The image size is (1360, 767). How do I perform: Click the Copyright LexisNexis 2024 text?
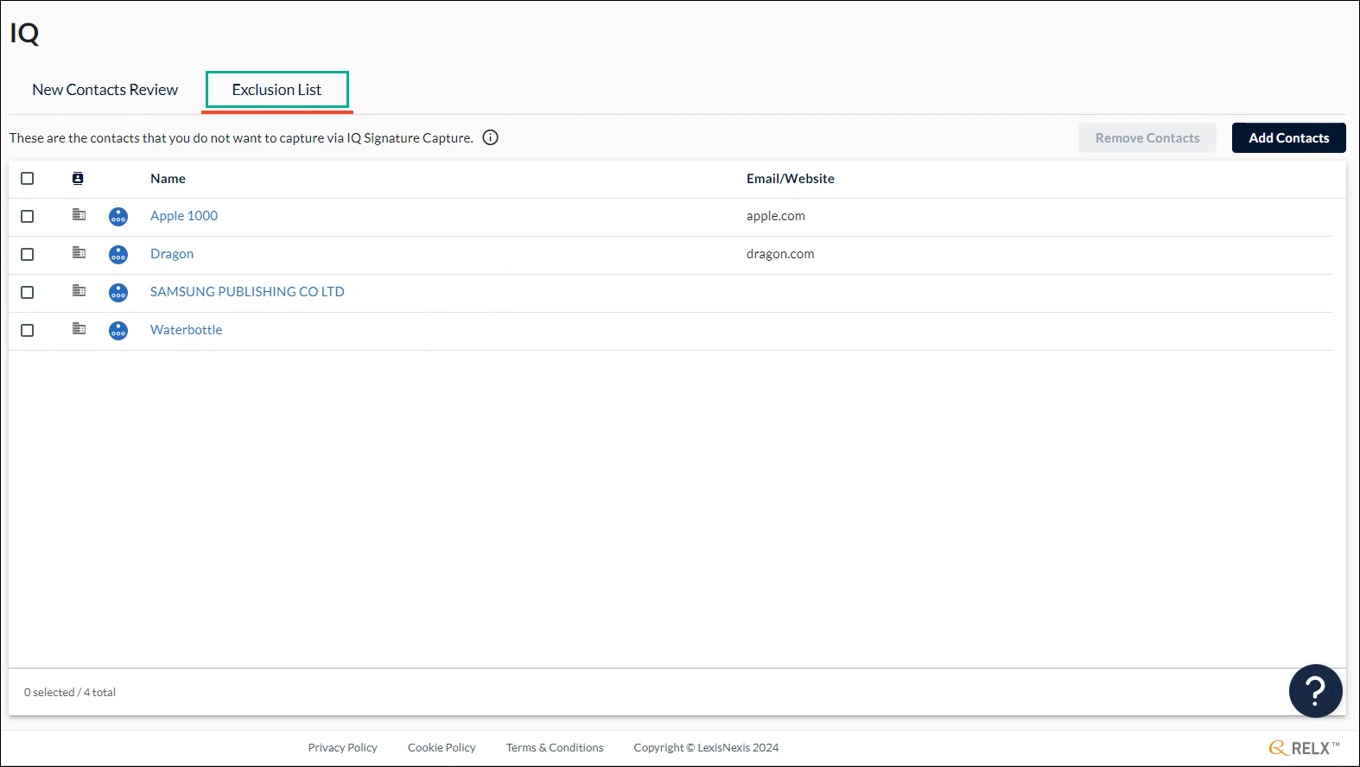tap(706, 748)
